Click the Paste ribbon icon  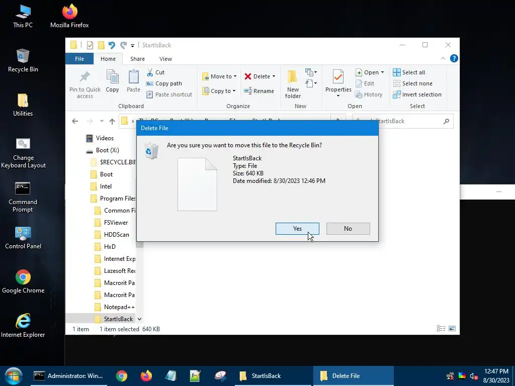[133, 77]
